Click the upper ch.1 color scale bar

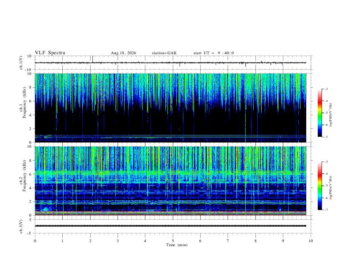tap(320, 113)
